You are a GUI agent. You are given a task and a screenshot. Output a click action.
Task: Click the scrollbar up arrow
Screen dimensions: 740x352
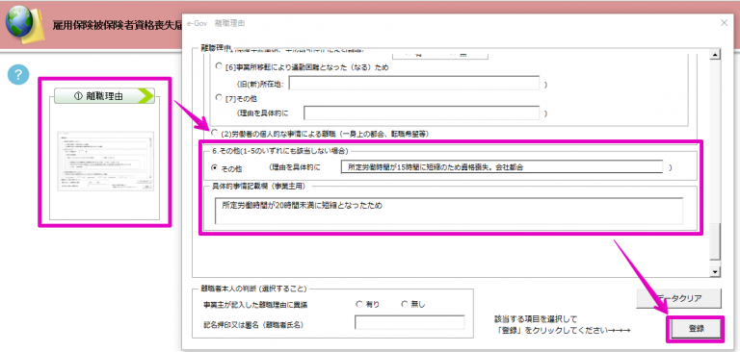click(716, 55)
